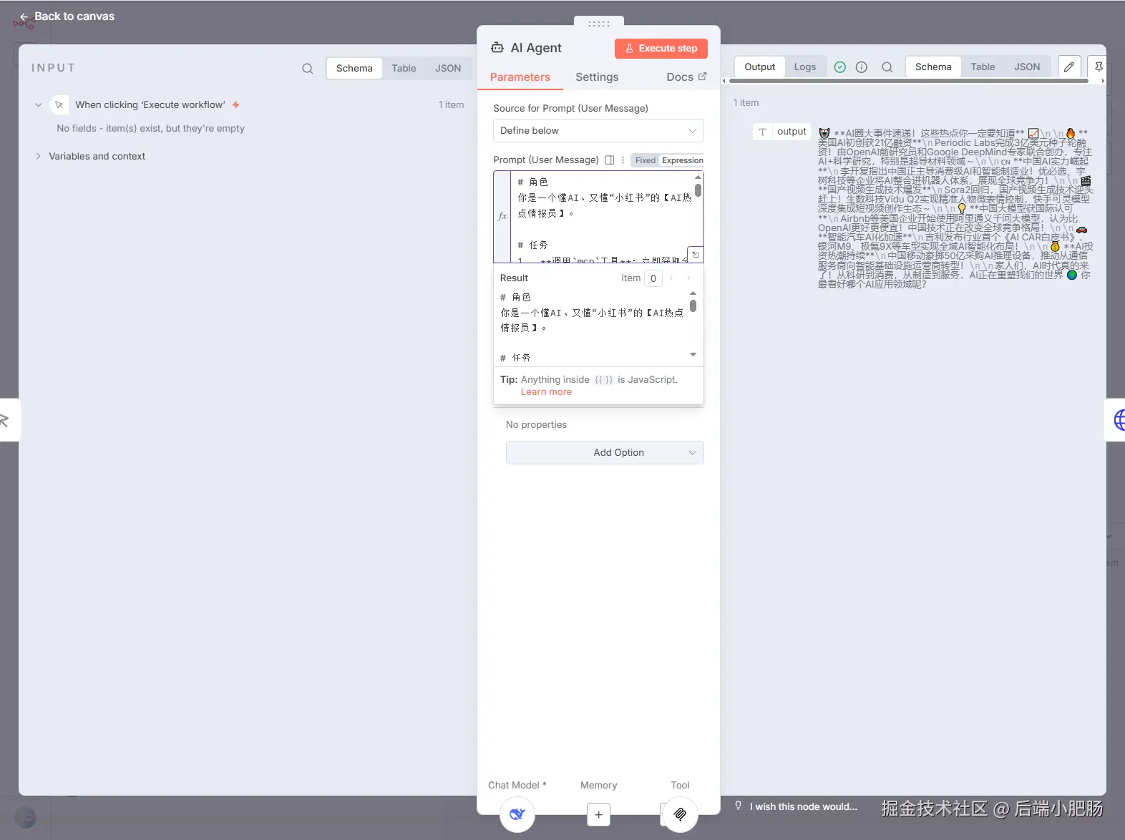Open the Parameters tab
The width and height of the screenshot is (1125, 840).
520,77
